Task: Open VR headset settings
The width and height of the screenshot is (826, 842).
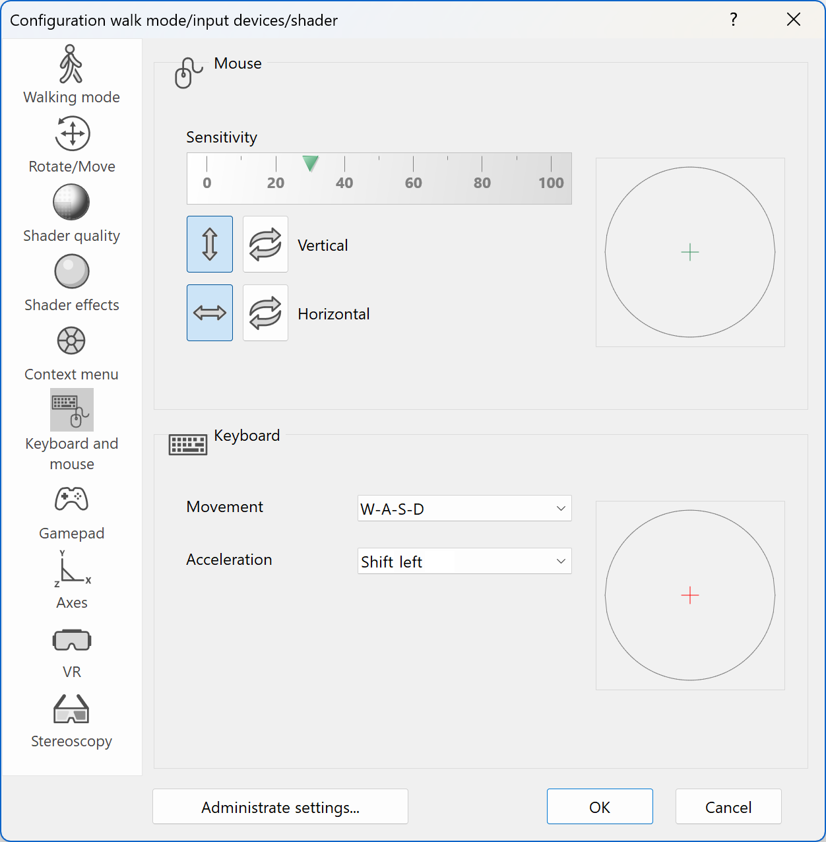Action: [x=71, y=640]
